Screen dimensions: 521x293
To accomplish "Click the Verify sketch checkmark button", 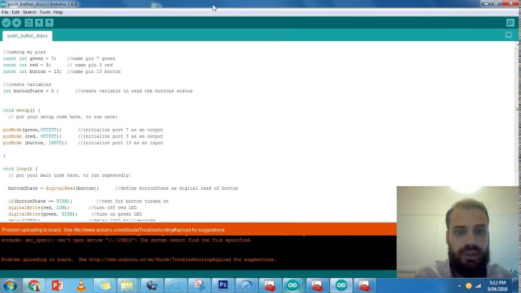I will click(6, 23).
